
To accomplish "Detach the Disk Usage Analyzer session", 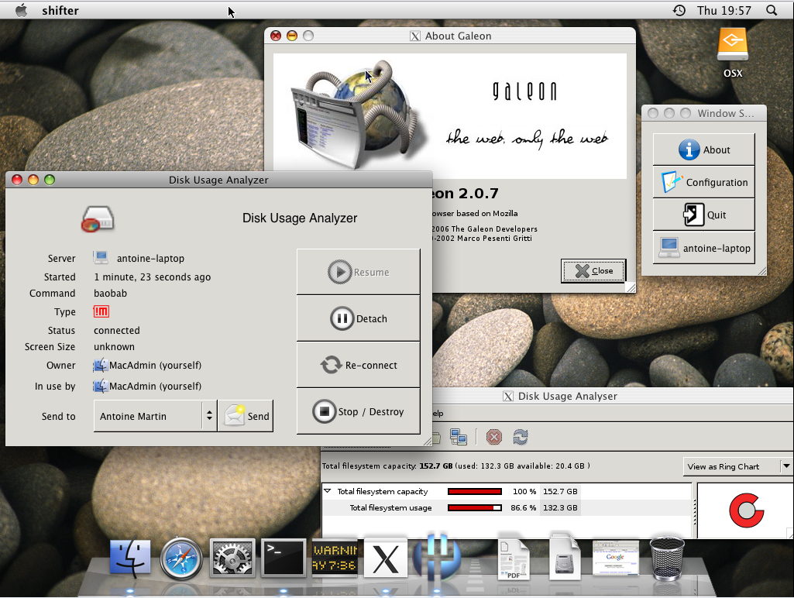I will pos(359,318).
